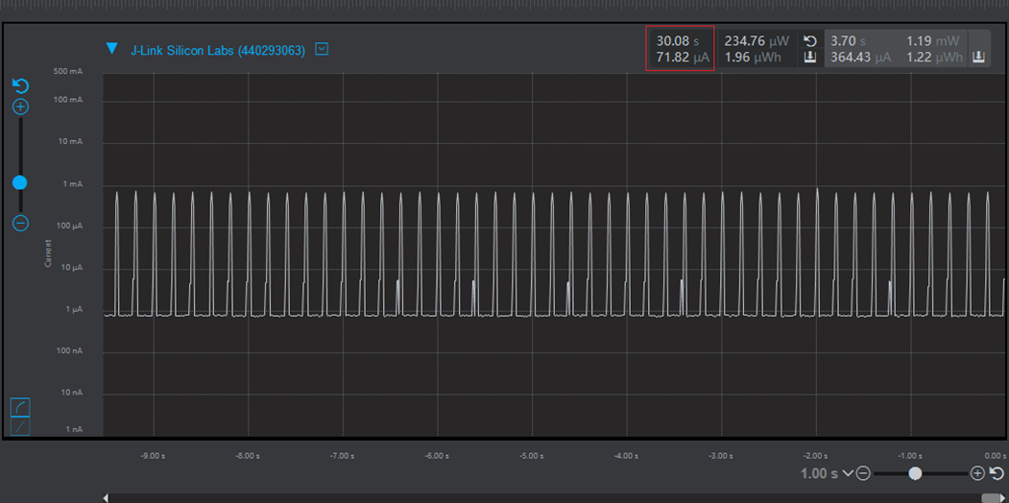Click the -7.00 s time axis label
The height and width of the screenshot is (503, 1009).
click(343, 456)
